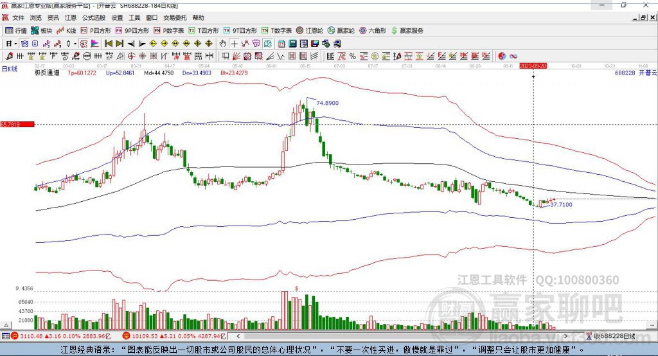Open the 交易委托 menu
Viewport: 658px width, 356px height.
point(175,17)
